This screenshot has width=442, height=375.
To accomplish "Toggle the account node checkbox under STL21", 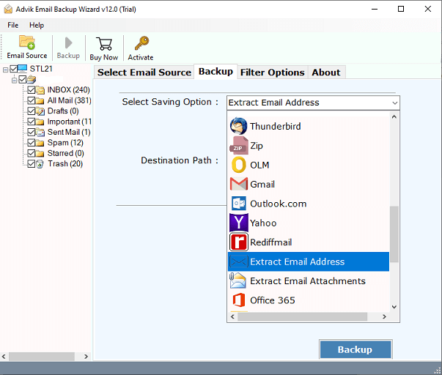I will (x=23, y=79).
